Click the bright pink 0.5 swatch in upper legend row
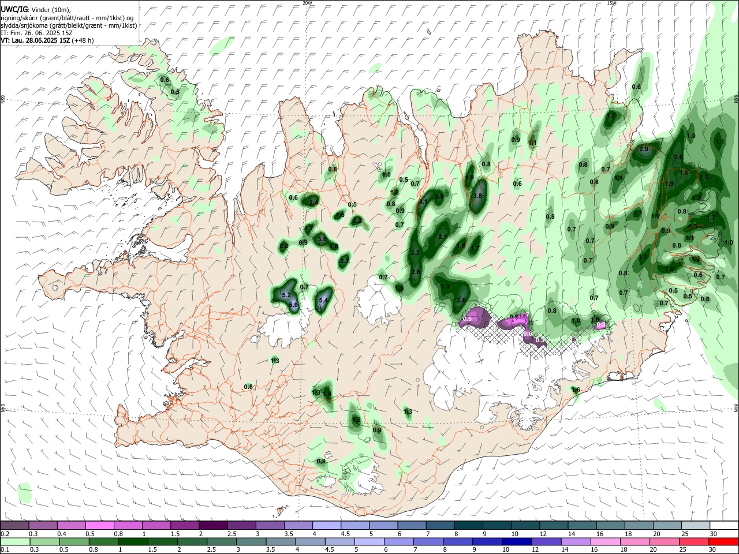This screenshot has width=739, height=554. (x=99, y=525)
